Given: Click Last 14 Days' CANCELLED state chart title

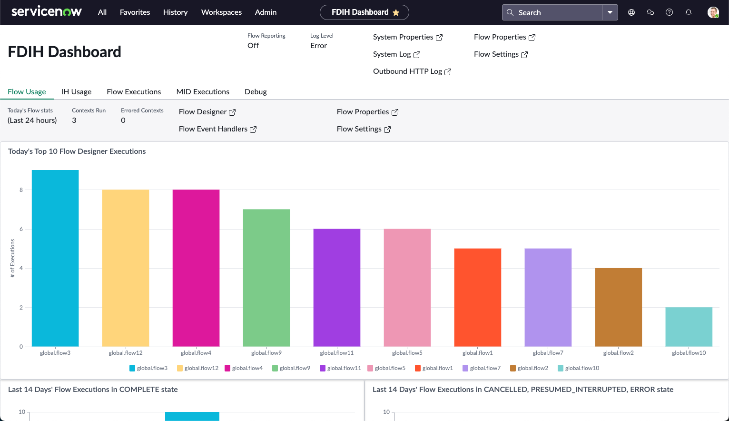Looking at the screenshot, I should (x=523, y=390).
